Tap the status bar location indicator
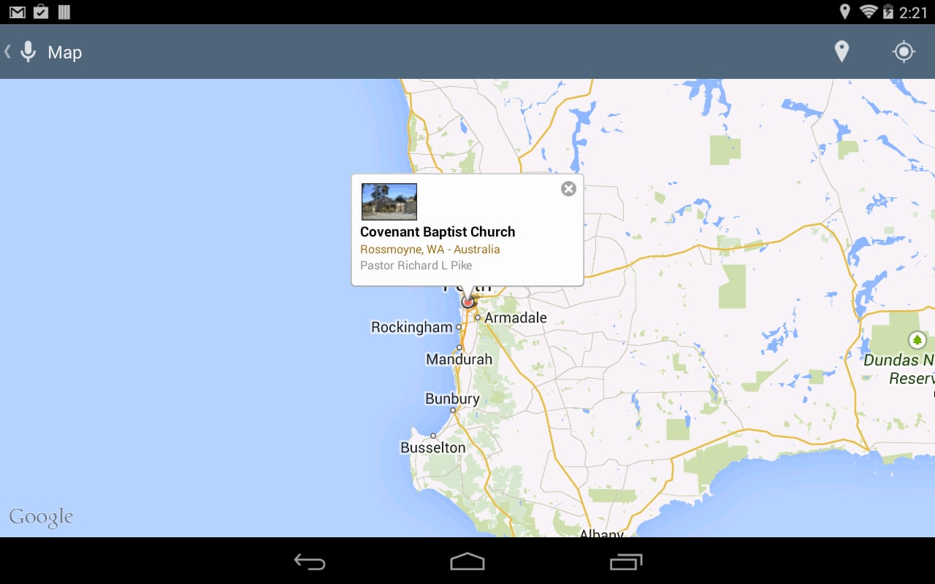 pyautogui.click(x=844, y=12)
